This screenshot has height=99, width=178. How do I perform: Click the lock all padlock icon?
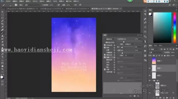[165, 56]
